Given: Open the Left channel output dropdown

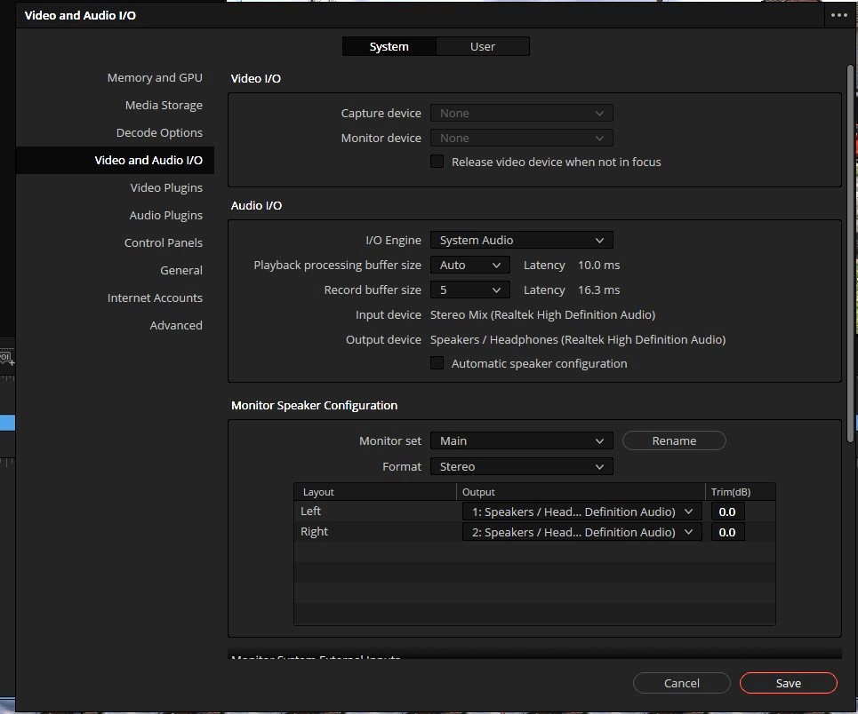Looking at the screenshot, I should click(x=582, y=512).
